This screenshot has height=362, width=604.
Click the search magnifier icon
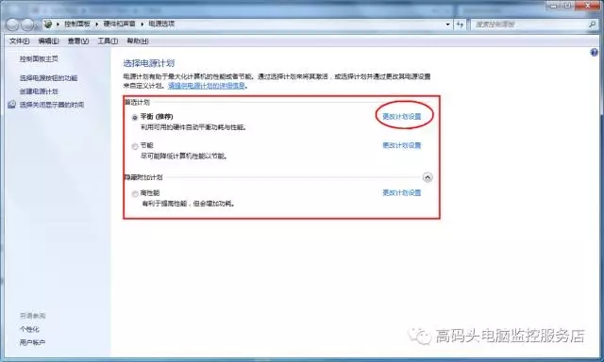tap(592, 25)
